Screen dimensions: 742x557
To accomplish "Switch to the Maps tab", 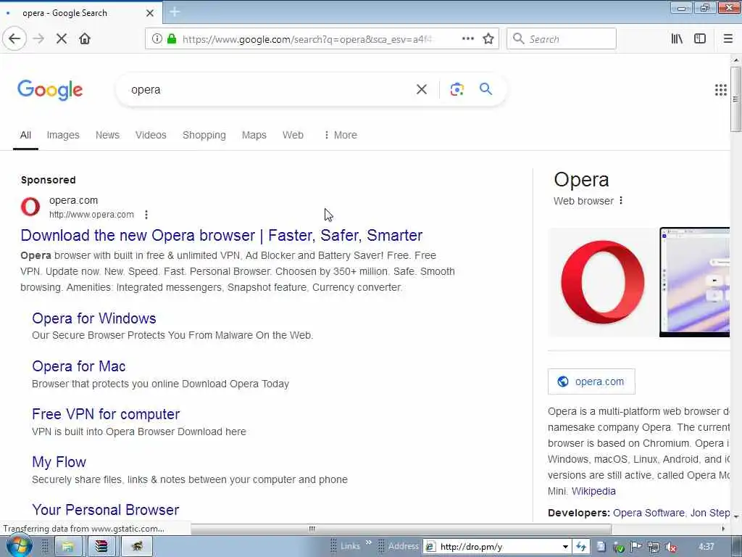I will click(254, 135).
